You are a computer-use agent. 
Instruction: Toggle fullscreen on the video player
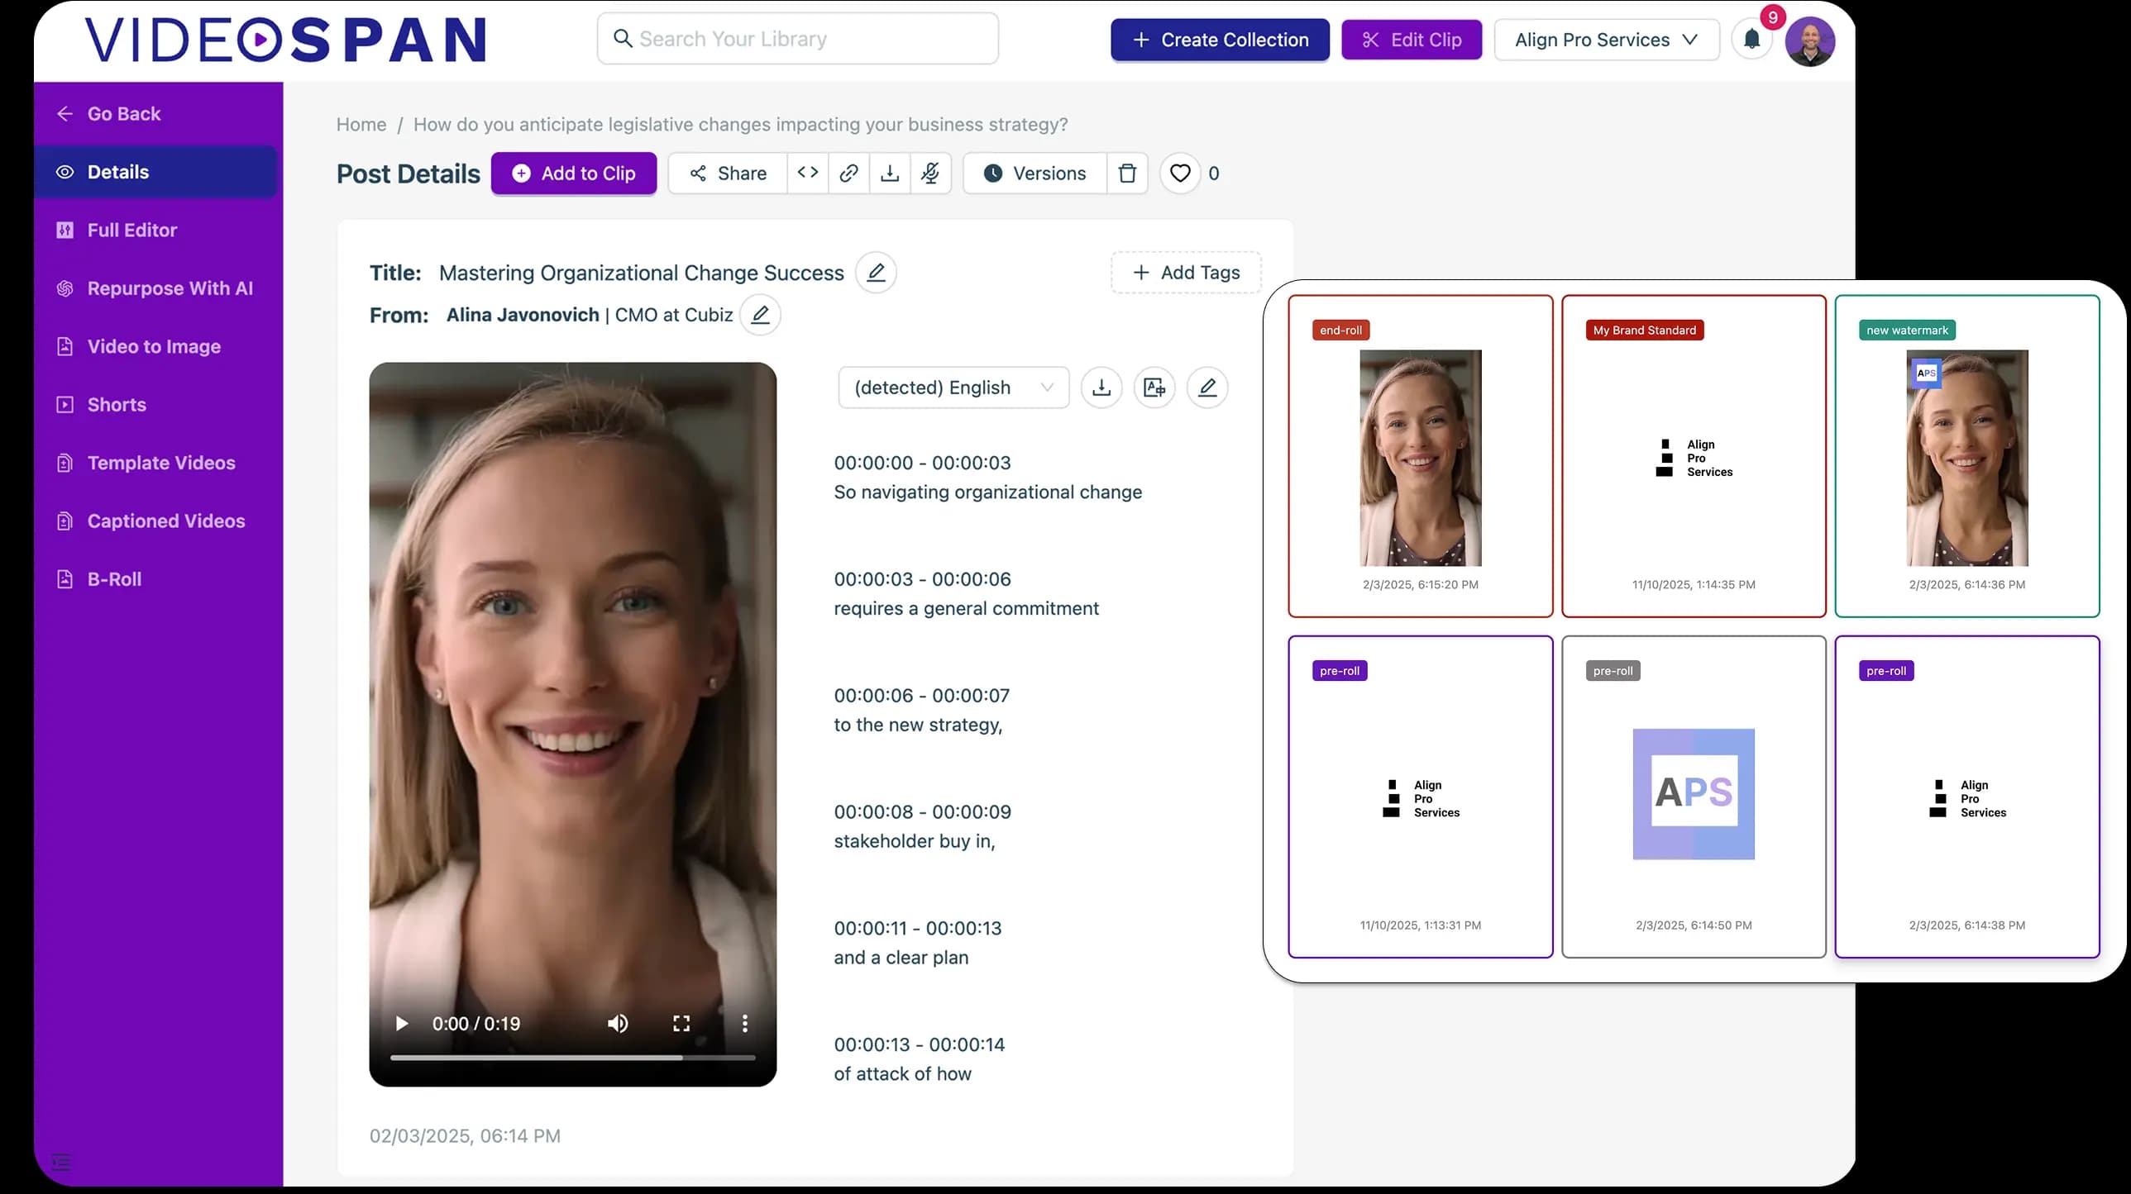pyautogui.click(x=681, y=1024)
